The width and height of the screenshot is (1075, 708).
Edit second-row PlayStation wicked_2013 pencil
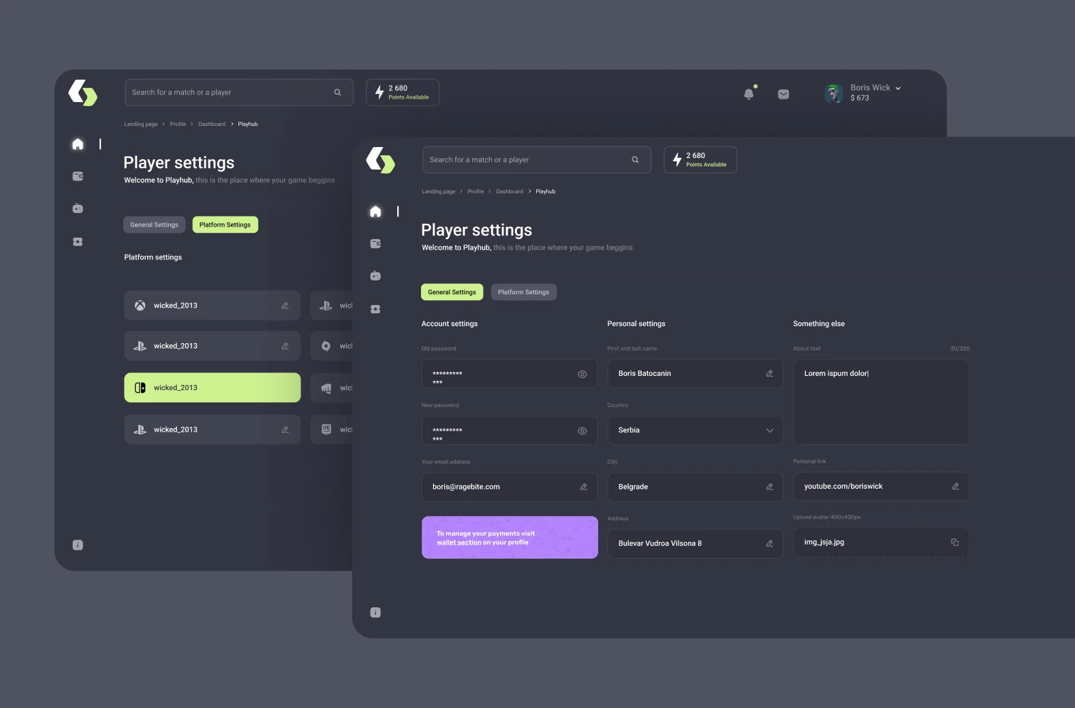tap(285, 347)
